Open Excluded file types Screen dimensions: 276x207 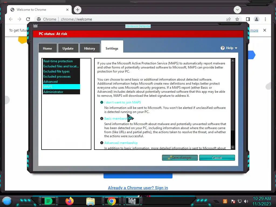tap(61, 71)
